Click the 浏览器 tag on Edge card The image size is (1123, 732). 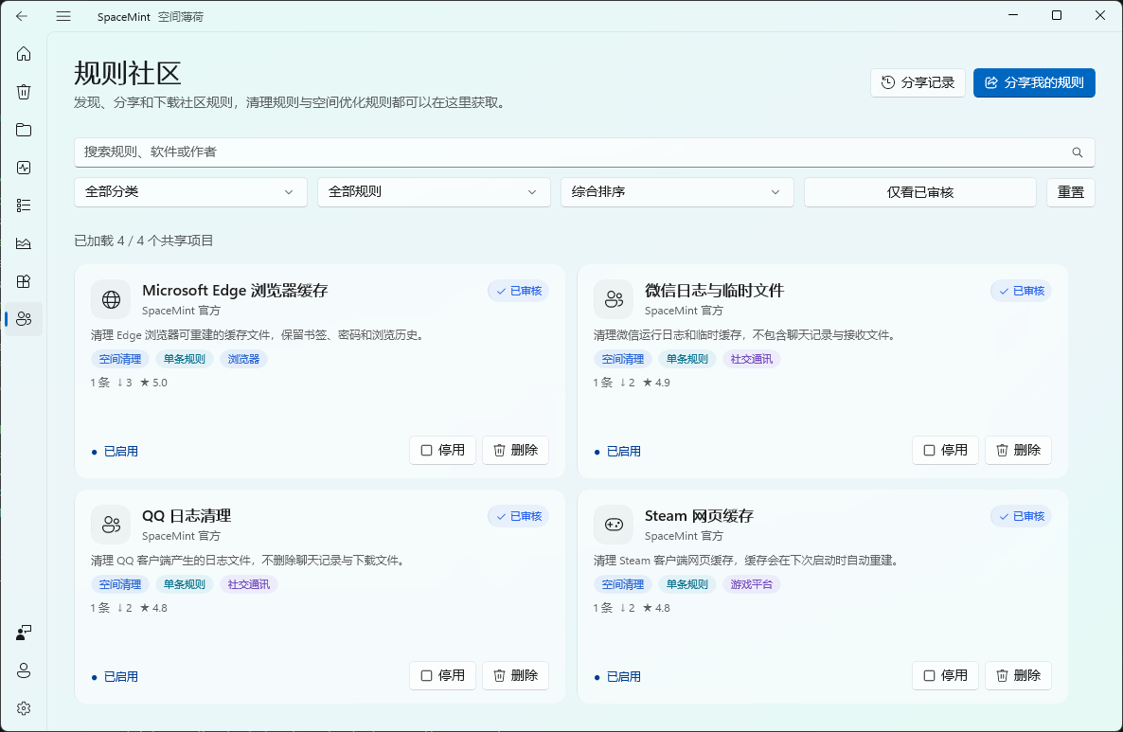(x=243, y=359)
